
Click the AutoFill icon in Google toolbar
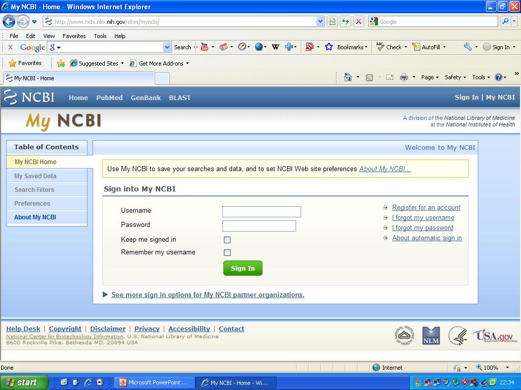[x=416, y=47]
